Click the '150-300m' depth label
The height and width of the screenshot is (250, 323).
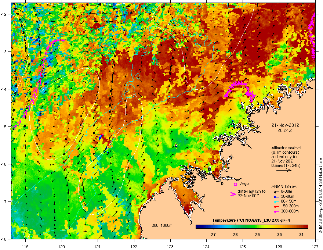(290, 206)
